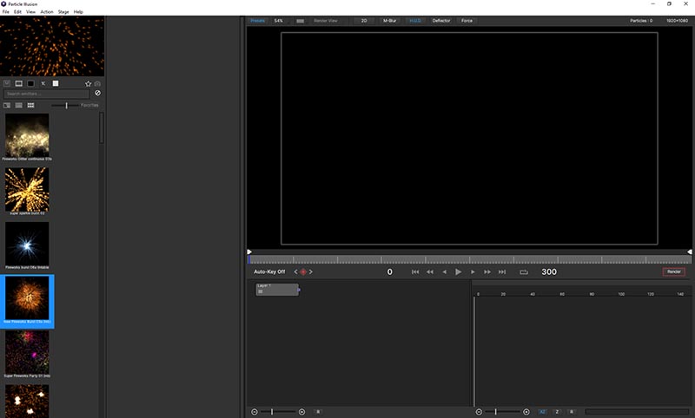The height and width of the screenshot is (418, 695).
Task: Add a Force to the stage
Action: coord(467,21)
